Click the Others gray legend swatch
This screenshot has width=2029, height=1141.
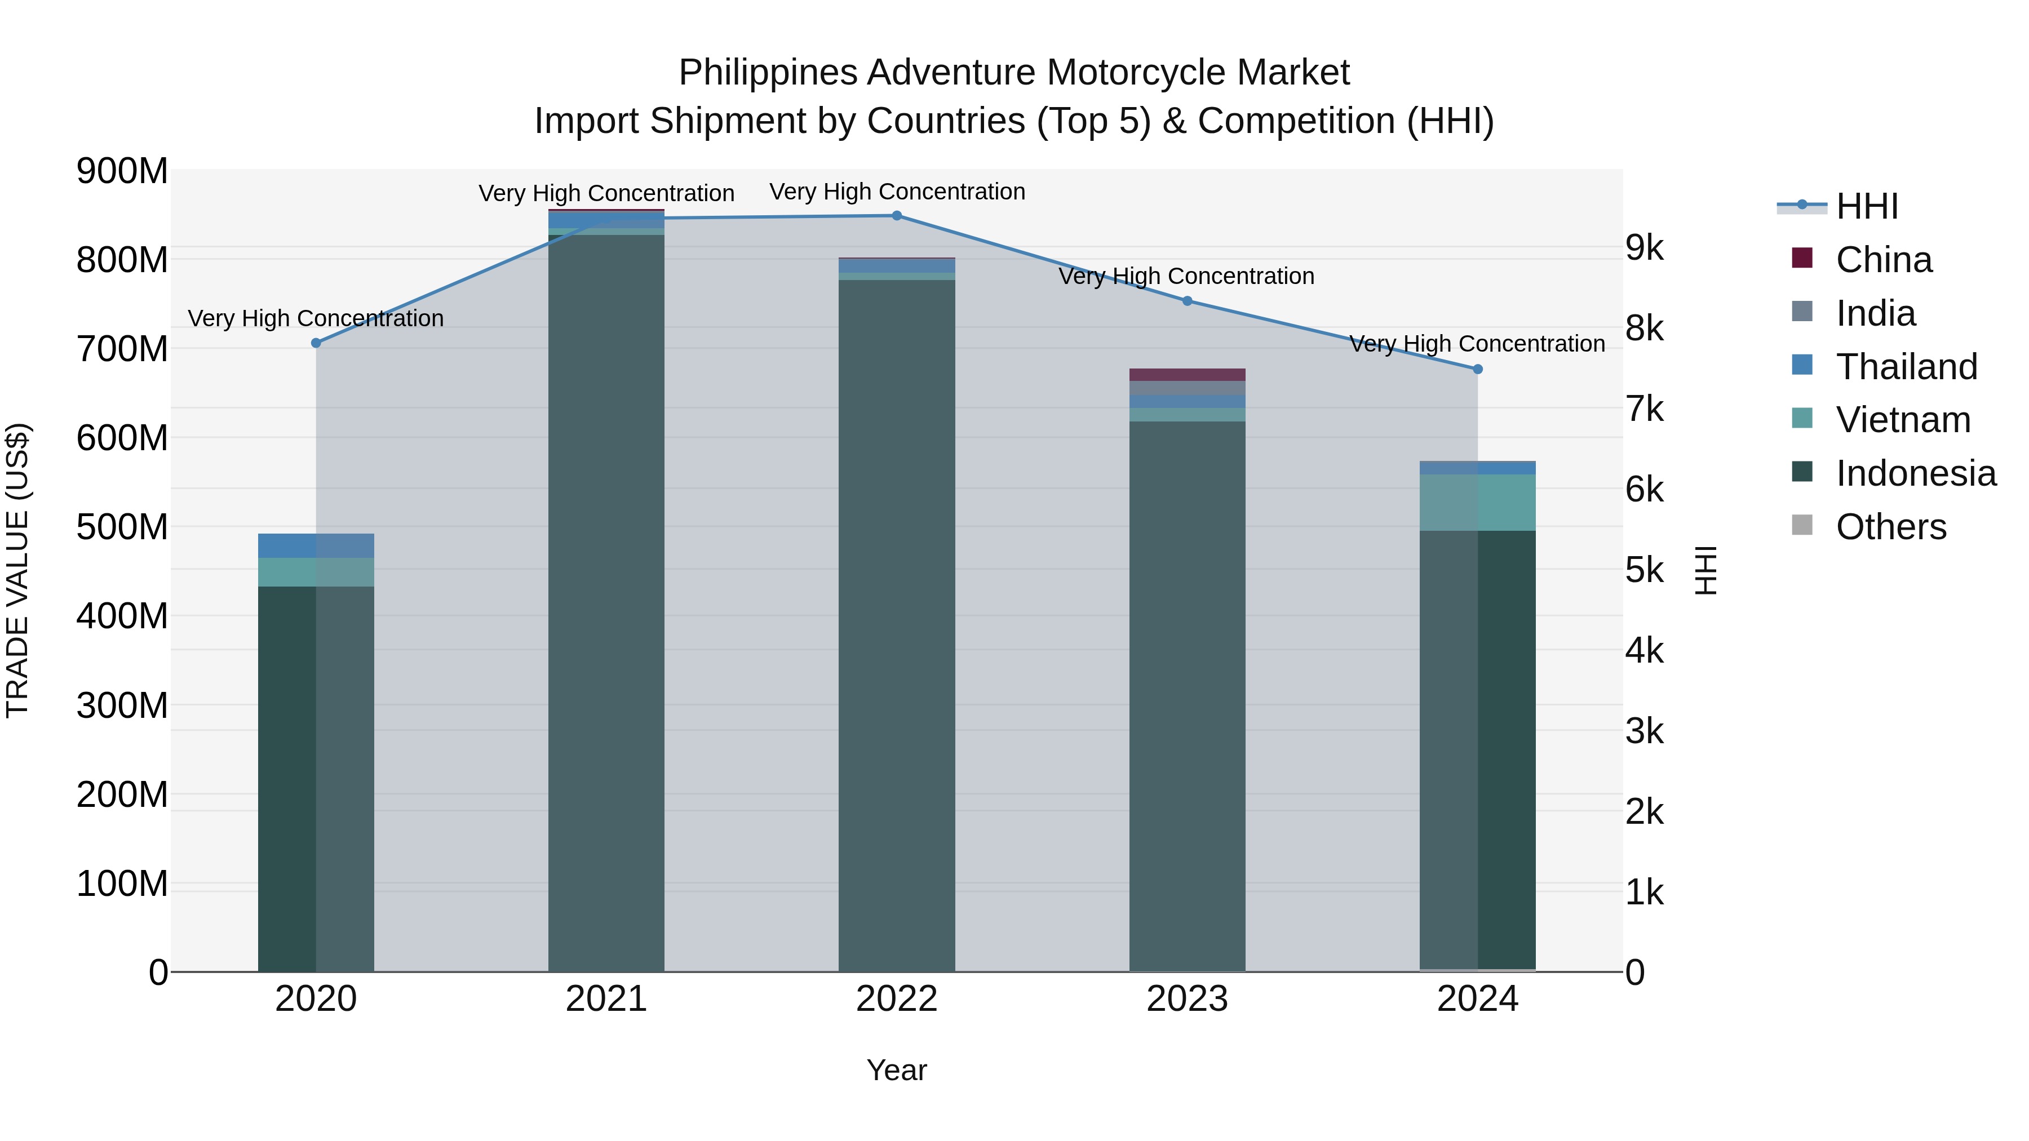[1802, 525]
